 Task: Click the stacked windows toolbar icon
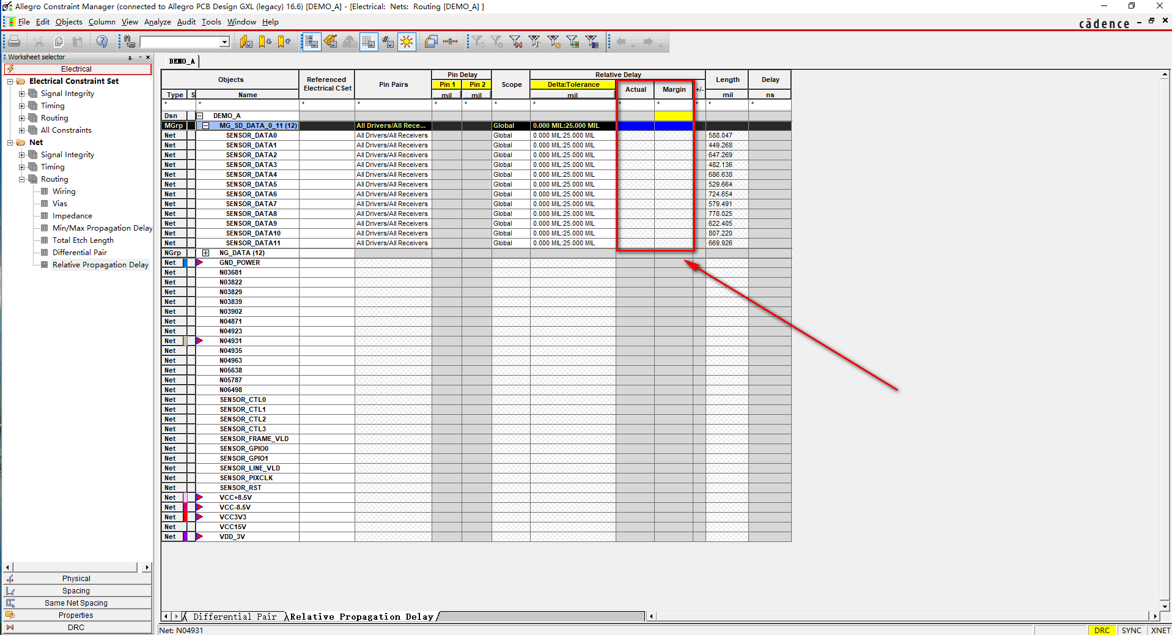(431, 42)
